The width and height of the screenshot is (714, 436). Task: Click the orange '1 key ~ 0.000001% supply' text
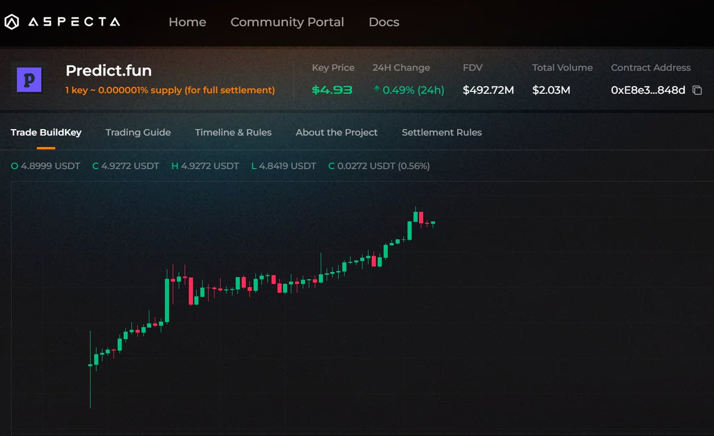170,90
